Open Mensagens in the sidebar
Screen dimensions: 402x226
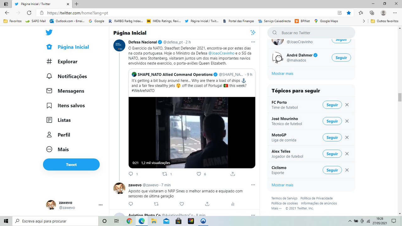click(65, 91)
